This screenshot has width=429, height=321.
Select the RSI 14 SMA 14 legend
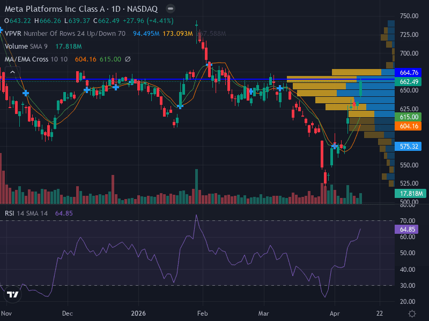coord(26,213)
